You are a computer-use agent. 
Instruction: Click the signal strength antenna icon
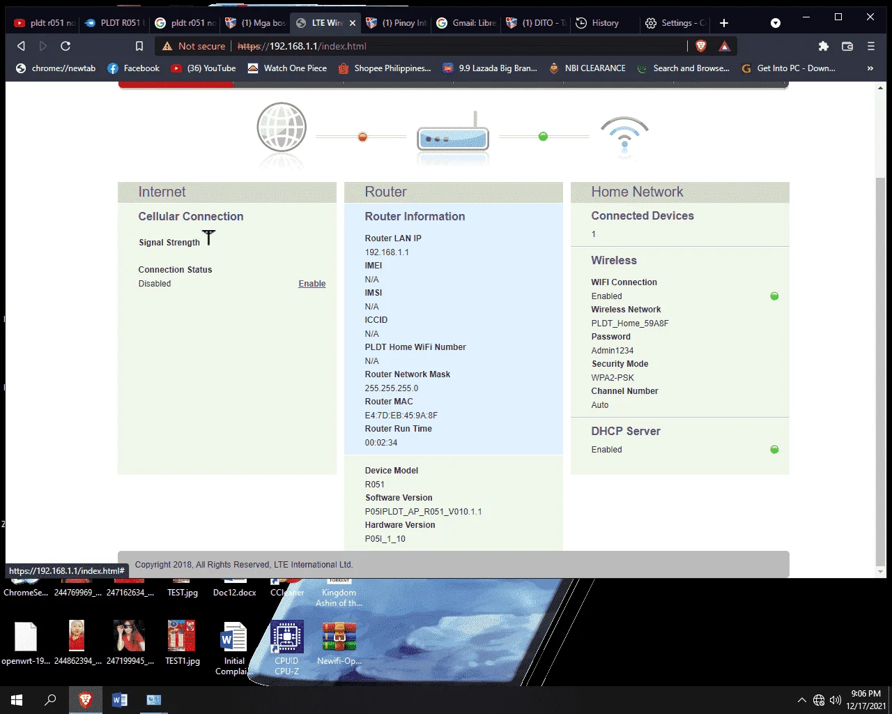pos(209,237)
